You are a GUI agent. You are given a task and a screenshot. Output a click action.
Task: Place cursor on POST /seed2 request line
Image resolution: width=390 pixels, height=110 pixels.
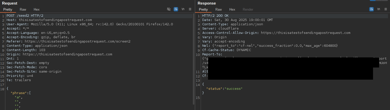[25, 16]
